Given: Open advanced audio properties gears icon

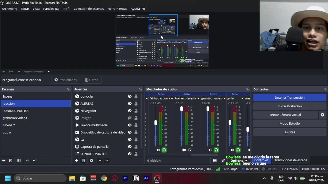Looking at the screenshot, I should point(223,160).
